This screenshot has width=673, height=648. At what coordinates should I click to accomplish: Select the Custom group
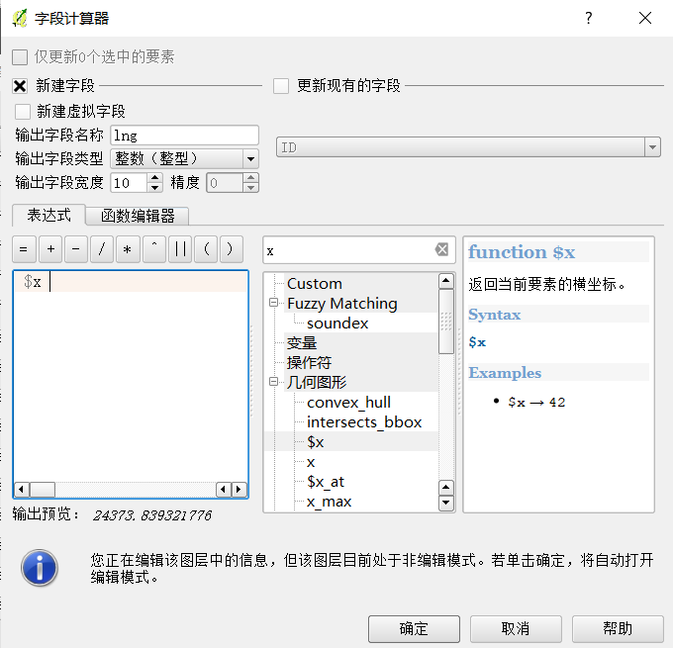click(315, 284)
